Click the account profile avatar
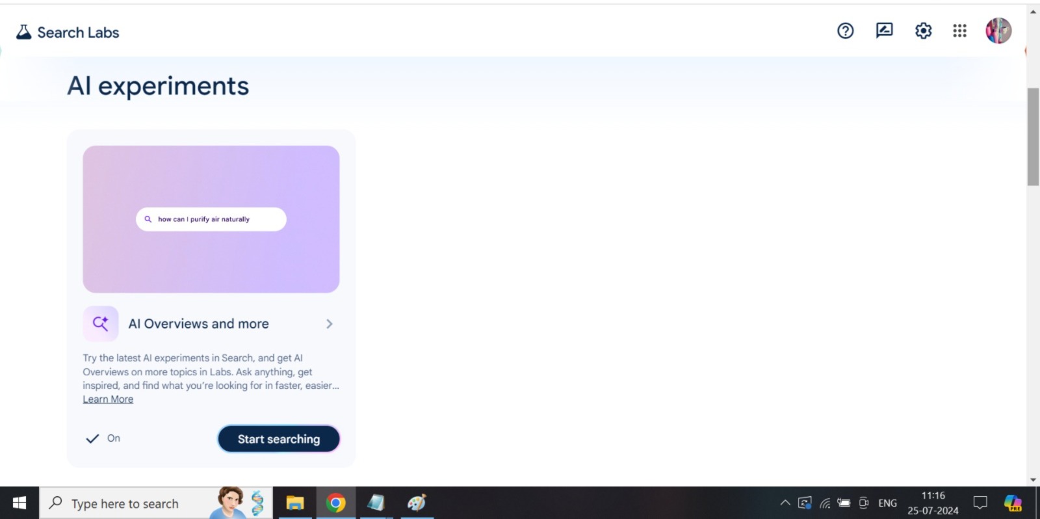The width and height of the screenshot is (1040, 519). [998, 31]
